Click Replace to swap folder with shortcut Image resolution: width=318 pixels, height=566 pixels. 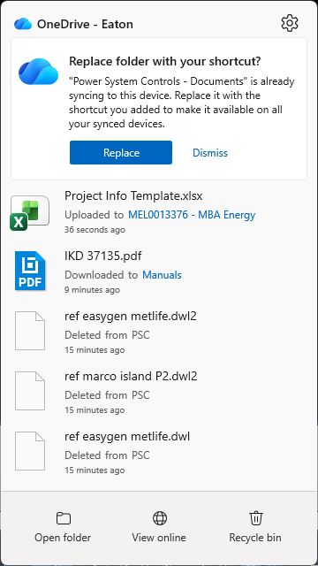pos(121,153)
